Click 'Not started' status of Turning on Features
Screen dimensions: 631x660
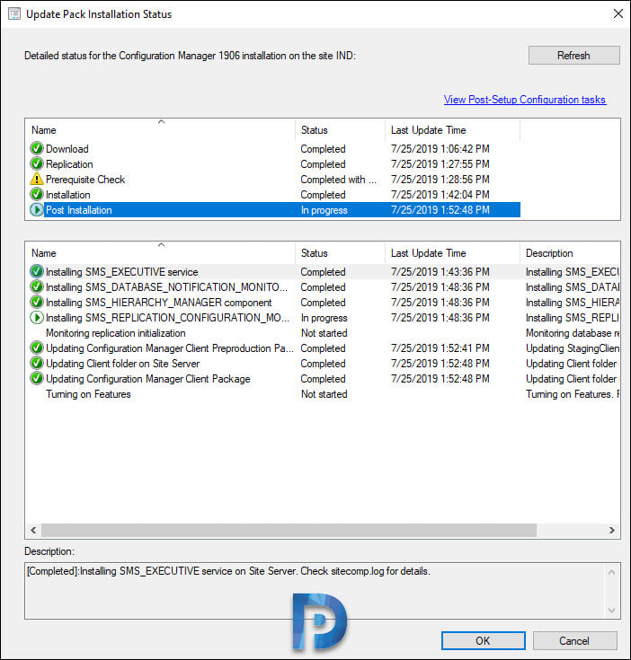click(324, 394)
